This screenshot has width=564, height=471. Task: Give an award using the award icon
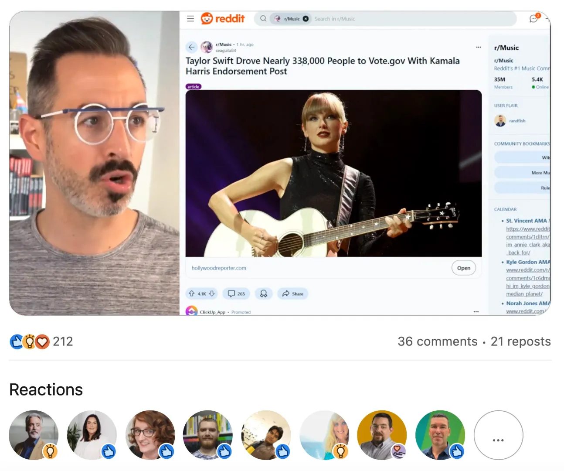264,294
